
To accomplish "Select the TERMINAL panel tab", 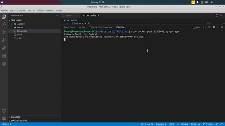I will coord(120,27).
